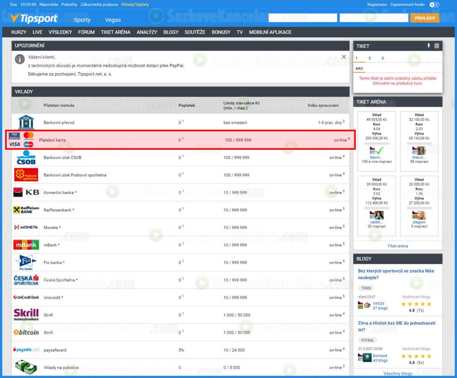Image resolution: width=457 pixels, height=378 pixels.
Task: Open the Všechny blogy link
Action: tap(397, 374)
